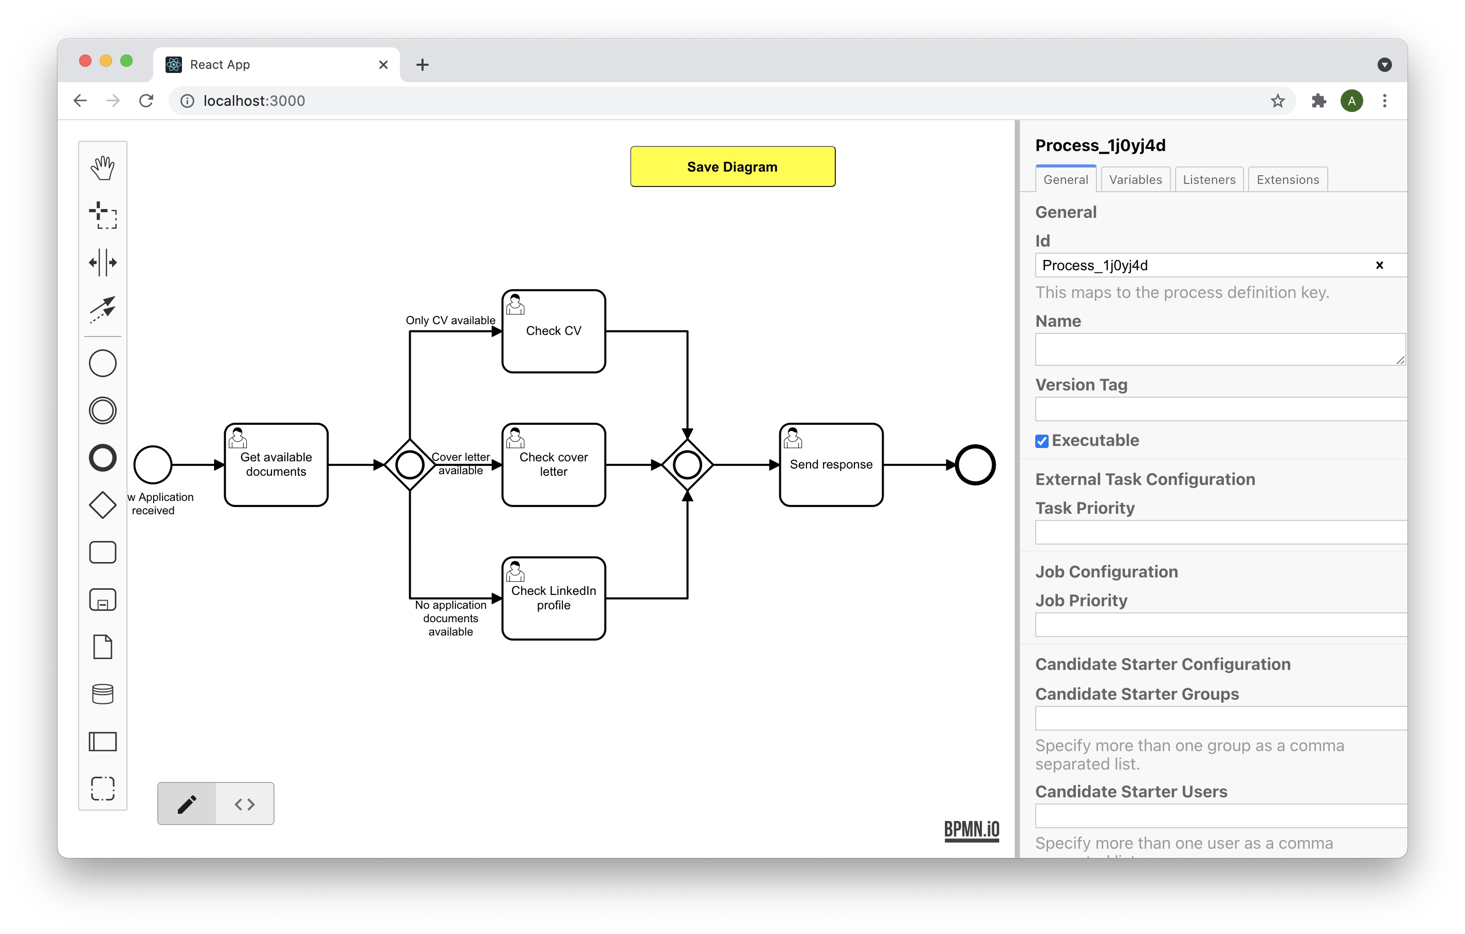Clear the process Id field
The height and width of the screenshot is (934, 1465).
tap(1379, 265)
